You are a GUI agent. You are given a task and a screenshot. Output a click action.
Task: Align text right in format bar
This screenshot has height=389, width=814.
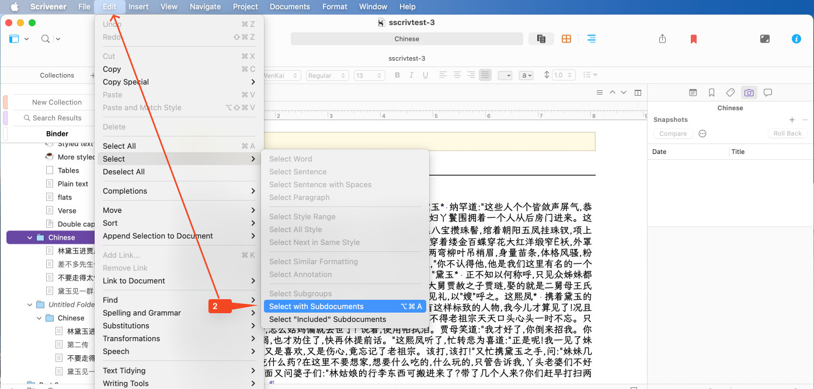[471, 75]
